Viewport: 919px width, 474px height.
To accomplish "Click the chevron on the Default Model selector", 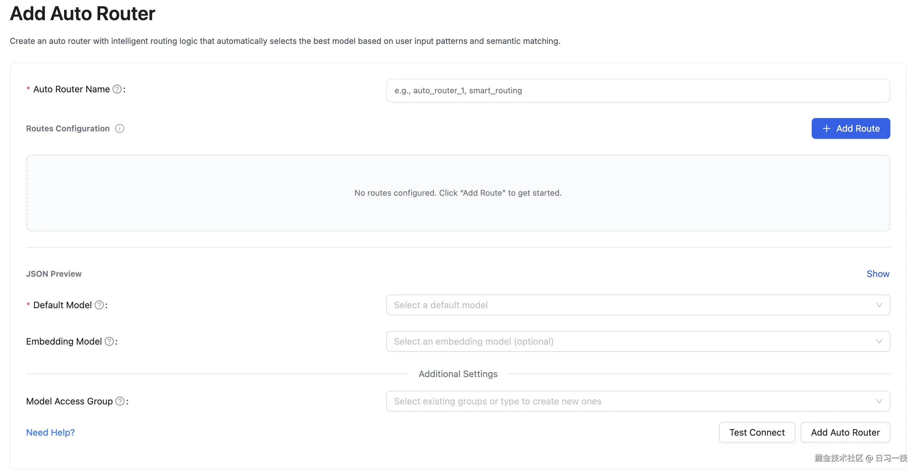I will [879, 305].
